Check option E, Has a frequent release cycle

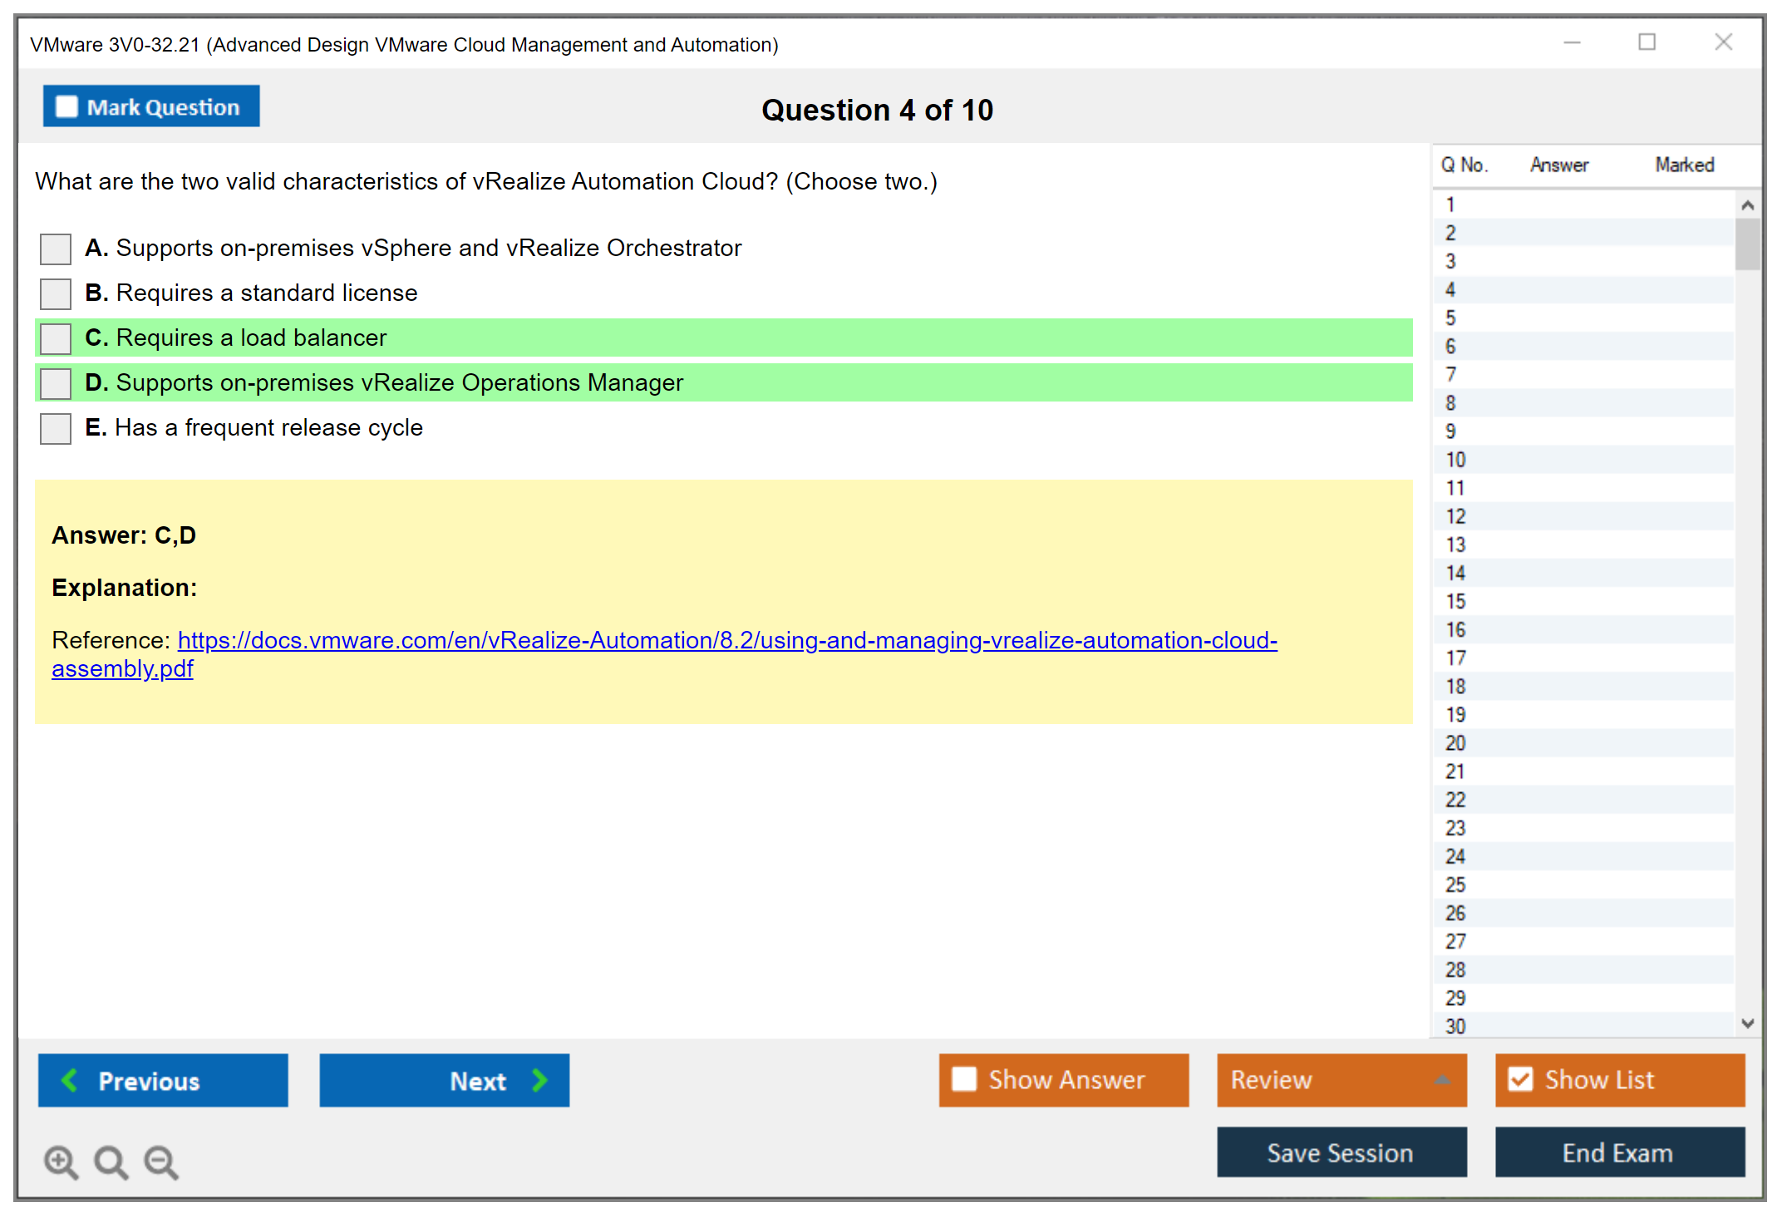56,428
